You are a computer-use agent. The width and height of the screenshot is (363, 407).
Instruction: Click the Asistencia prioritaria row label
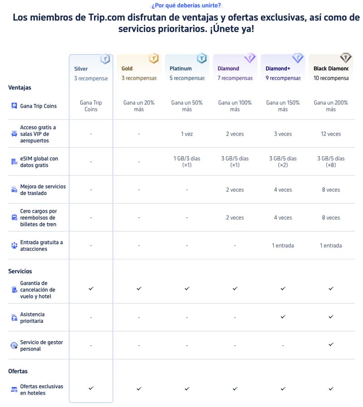(x=32, y=318)
